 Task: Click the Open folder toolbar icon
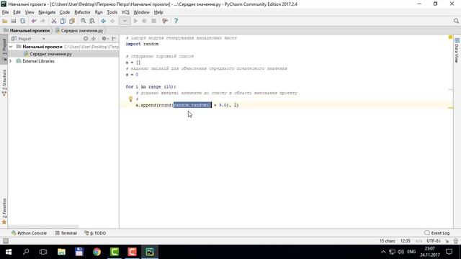click(x=4, y=21)
